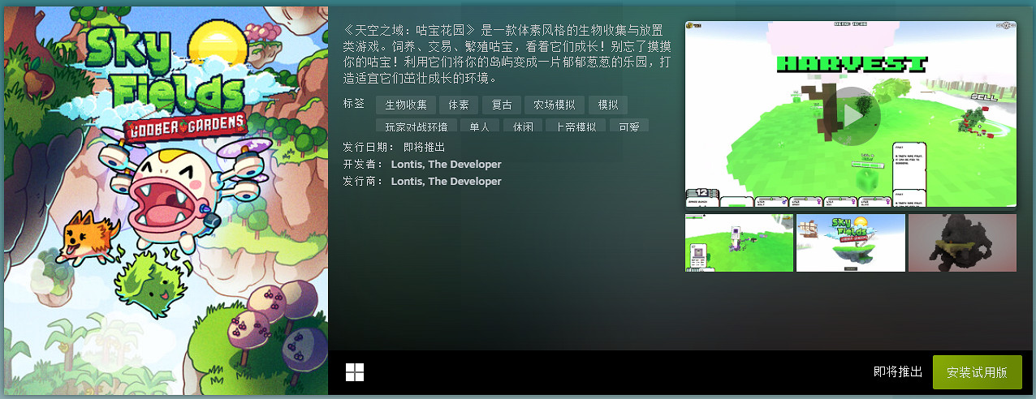Play the Harvest gameplay trailer video

[x=850, y=114]
